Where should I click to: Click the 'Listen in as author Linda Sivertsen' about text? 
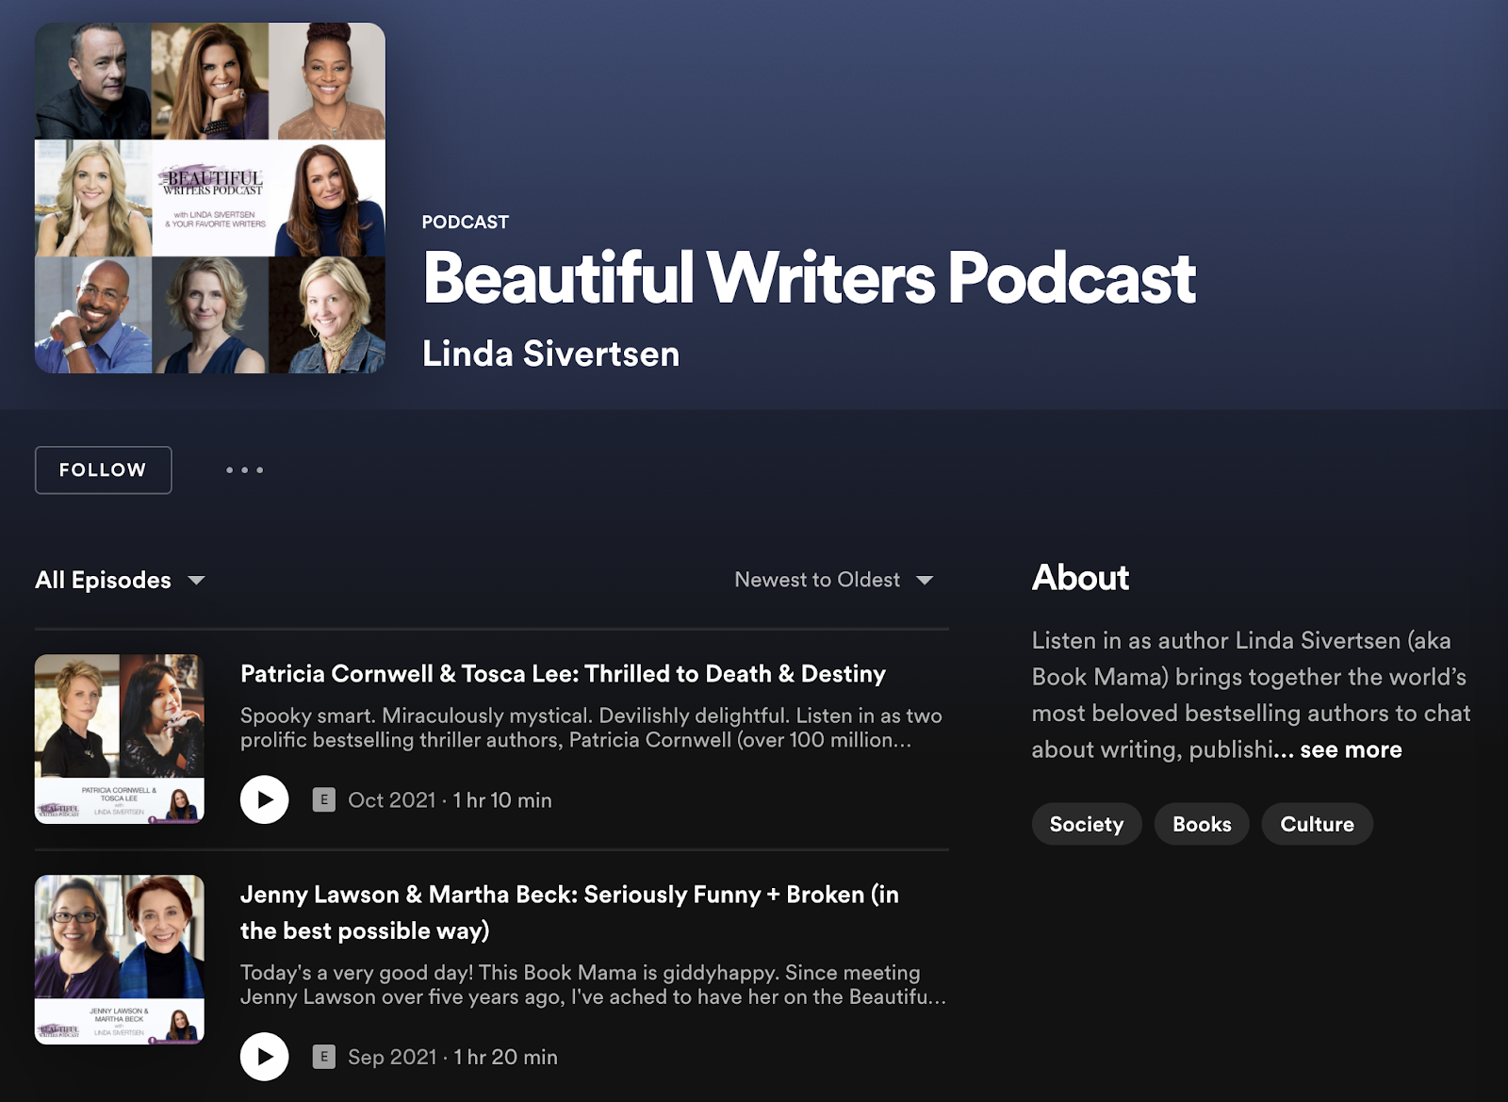point(1251,695)
